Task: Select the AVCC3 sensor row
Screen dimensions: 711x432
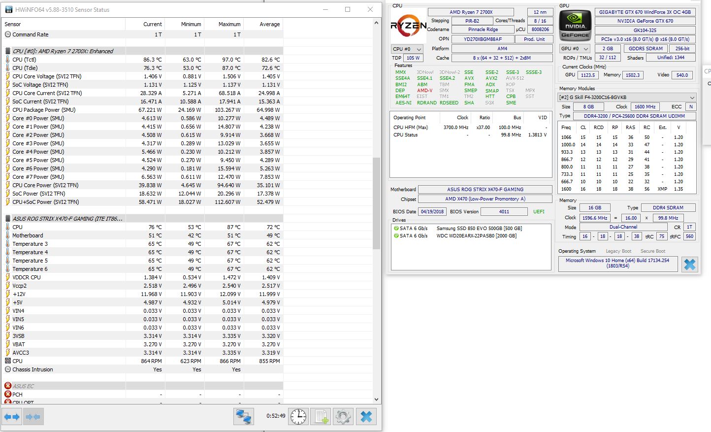Action: 142,353
